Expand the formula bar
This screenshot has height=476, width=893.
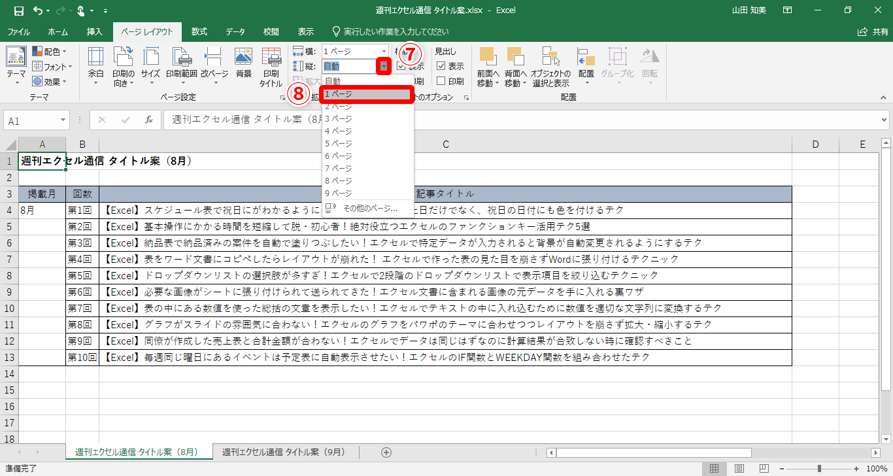884,120
